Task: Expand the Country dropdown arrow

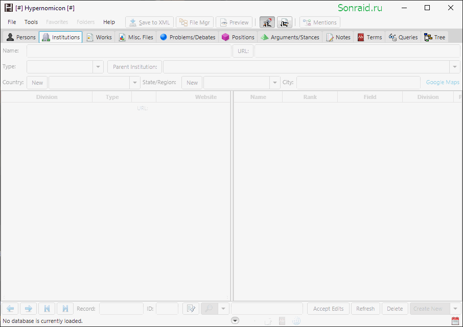Action: tap(134, 83)
